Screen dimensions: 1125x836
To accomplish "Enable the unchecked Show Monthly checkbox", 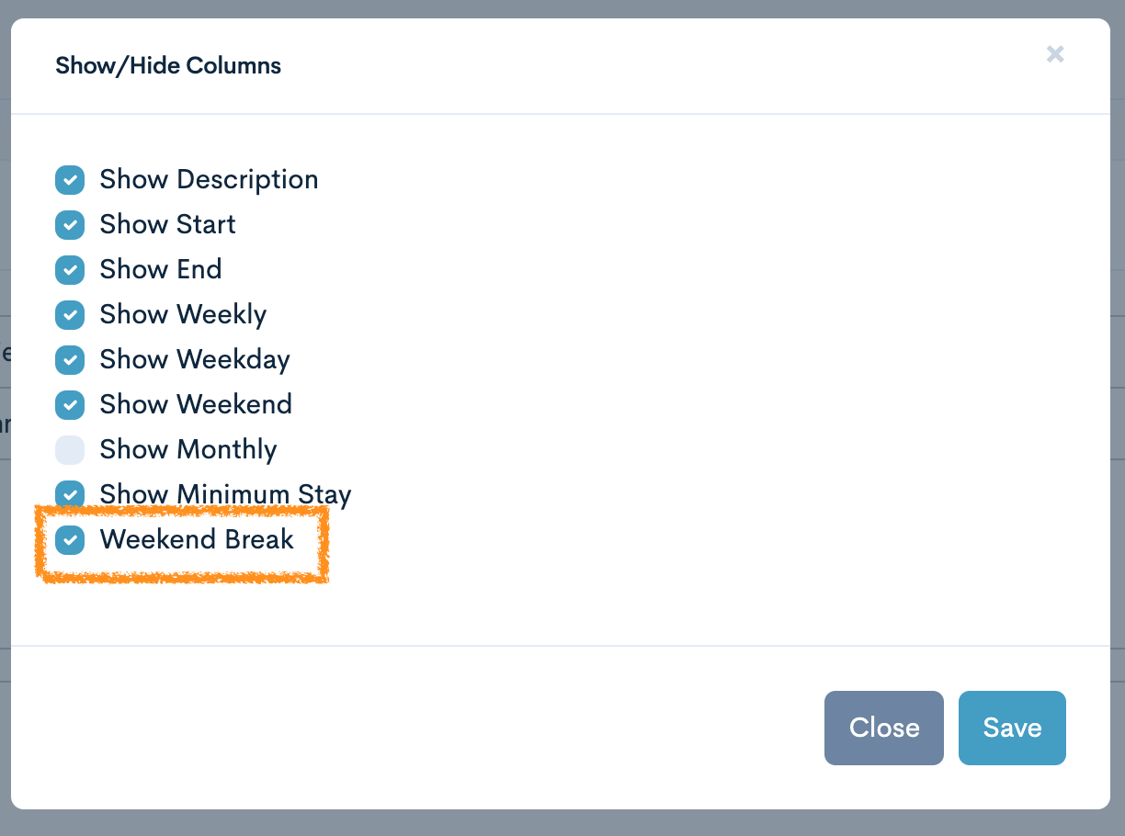I will 70,450.
